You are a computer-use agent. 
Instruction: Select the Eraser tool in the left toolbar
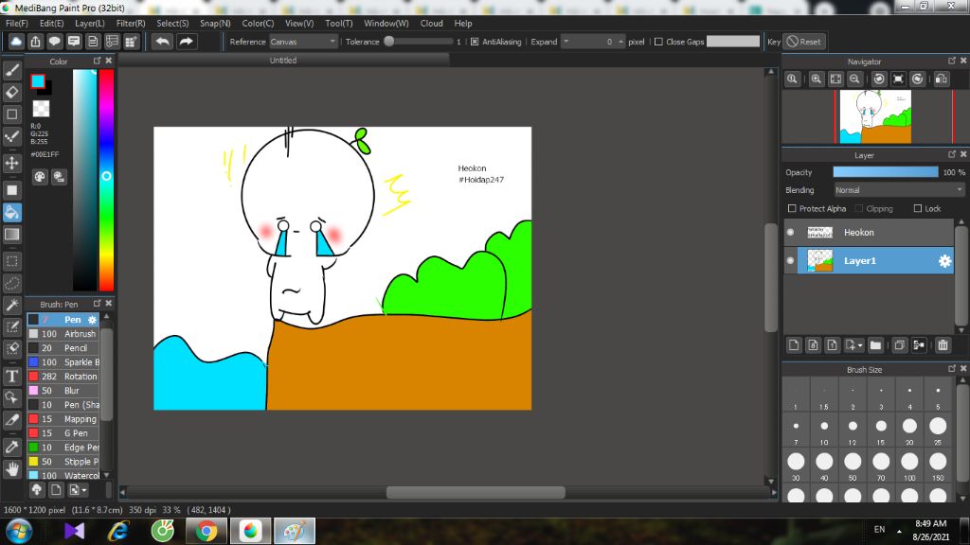(x=11, y=93)
